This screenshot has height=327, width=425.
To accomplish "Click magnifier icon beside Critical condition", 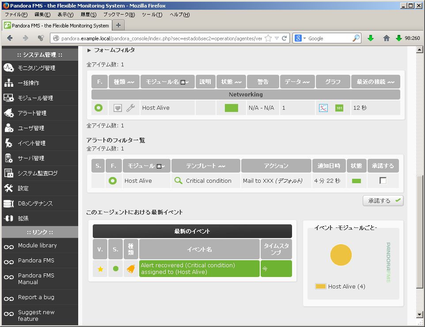I will tap(178, 181).
